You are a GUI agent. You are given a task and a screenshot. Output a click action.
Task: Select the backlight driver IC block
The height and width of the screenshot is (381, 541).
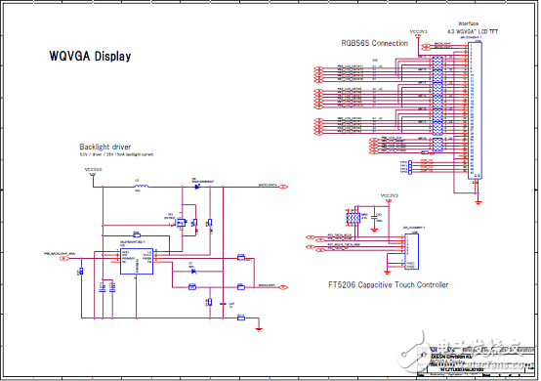click(x=137, y=262)
